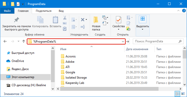The width and height of the screenshot is (187, 97).
Task: Open Свойства (Properties) via the checkmark icon
Action: point(118,20)
